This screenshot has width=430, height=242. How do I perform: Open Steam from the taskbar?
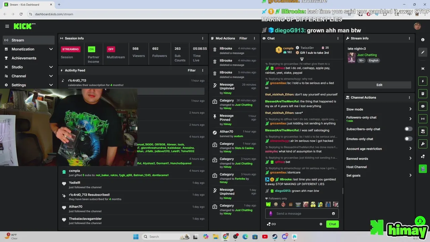click(275, 237)
